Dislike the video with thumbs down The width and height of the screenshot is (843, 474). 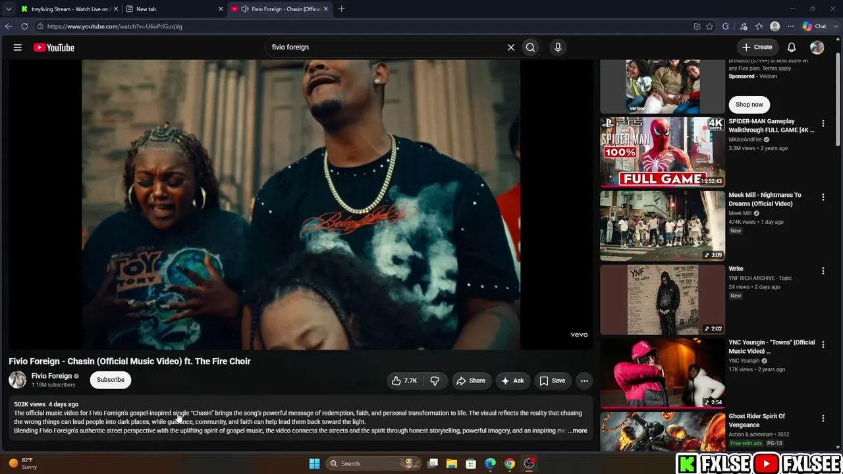[x=435, y=381]
